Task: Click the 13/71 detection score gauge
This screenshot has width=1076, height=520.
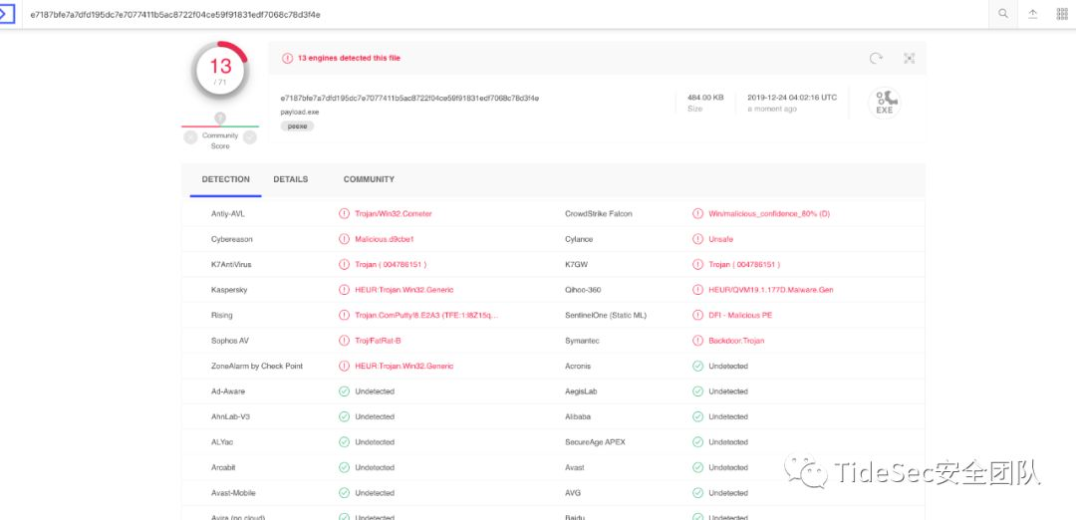Action: pyautogui.click(x=220, y=70)
